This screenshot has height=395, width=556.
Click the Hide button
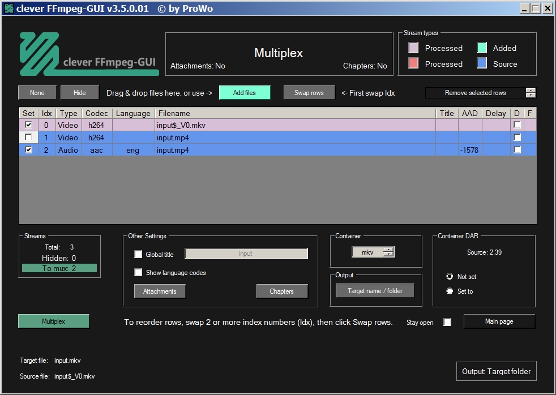tap(79, 93)
